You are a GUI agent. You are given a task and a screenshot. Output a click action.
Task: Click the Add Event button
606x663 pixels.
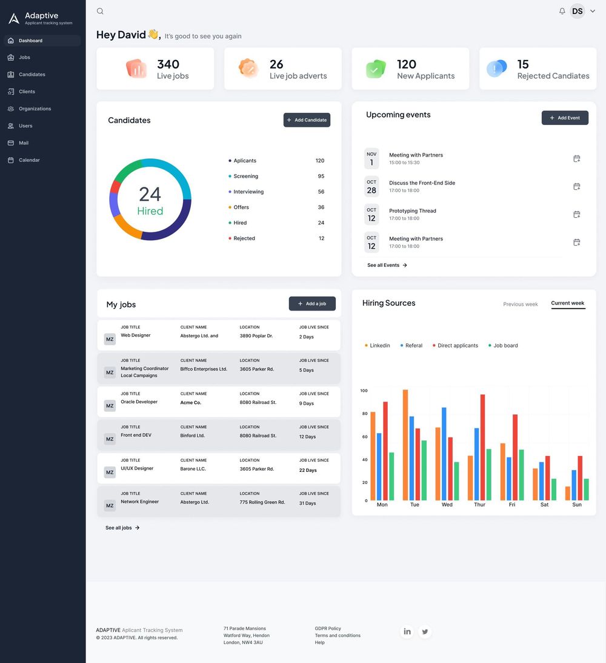(x=565, y=118)
